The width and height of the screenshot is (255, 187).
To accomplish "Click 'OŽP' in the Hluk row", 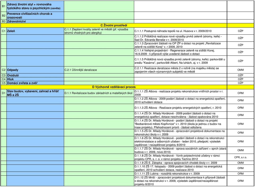I will [x=241, y=79].
